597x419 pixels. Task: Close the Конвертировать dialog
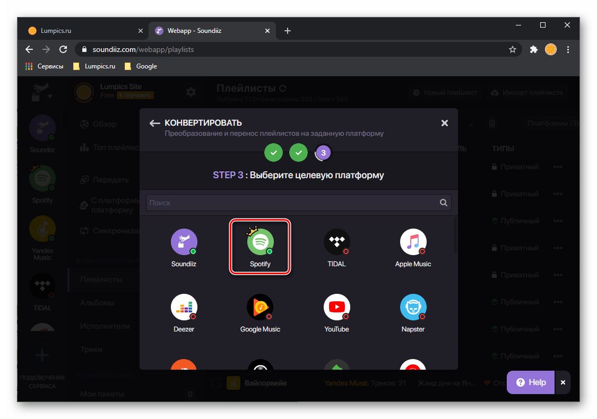coord(445,123)
